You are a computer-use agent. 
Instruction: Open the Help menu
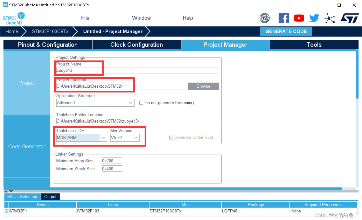point(188,18)
